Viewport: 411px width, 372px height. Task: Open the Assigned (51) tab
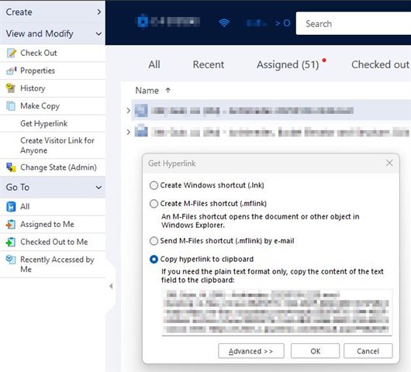[288, 64]
